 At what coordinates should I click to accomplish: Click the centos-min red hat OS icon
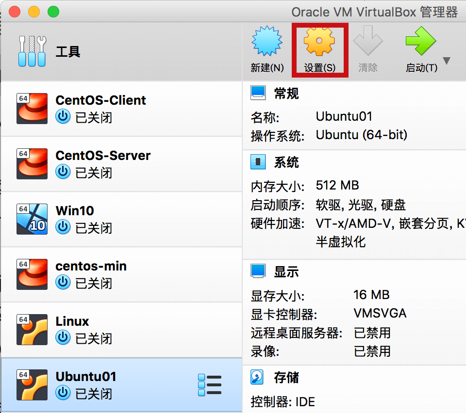tap(32, 274)
